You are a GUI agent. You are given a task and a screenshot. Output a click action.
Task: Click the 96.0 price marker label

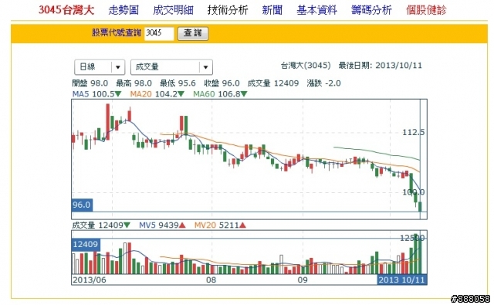point(82,205)
